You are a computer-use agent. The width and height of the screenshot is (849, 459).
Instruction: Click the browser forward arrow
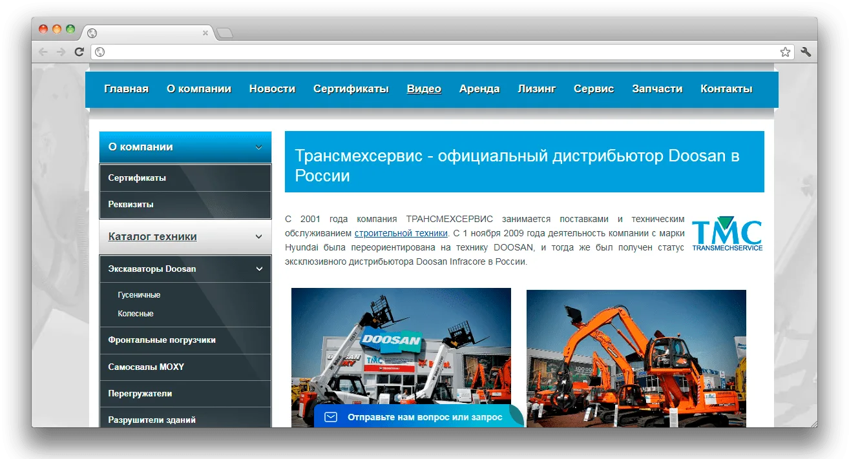click(61, 52)
